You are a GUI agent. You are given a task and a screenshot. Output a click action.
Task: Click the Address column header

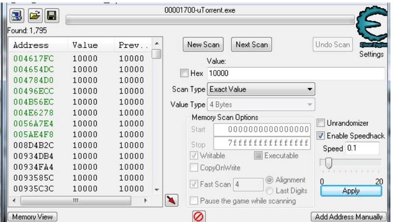click(31, 45)
